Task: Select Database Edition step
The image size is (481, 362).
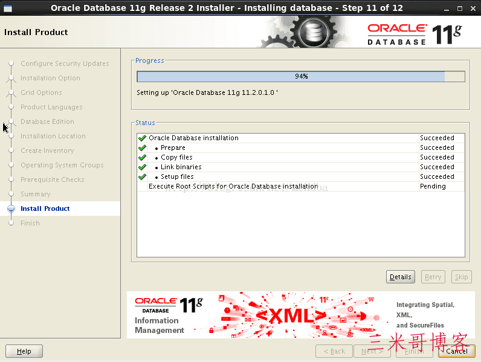Action: [47, 121]
